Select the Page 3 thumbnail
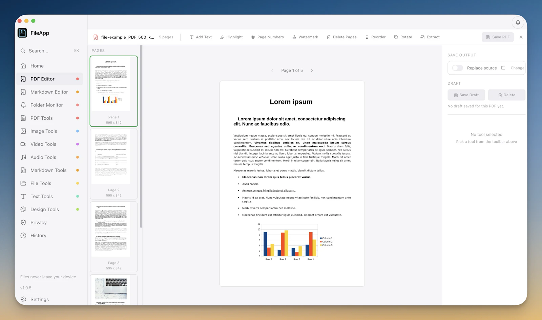 pyautogui.click(x=114, y=237)
